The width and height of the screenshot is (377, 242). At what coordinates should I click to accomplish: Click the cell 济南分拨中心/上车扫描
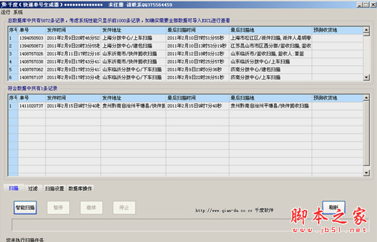point(271,77)
